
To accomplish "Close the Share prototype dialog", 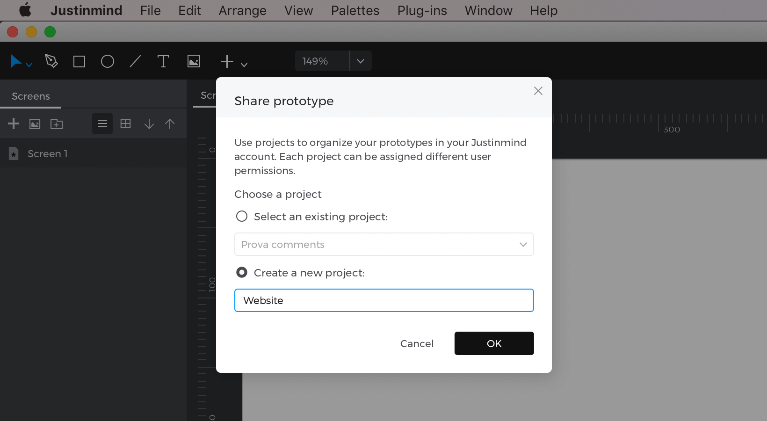I will click(x=538, y=91).
